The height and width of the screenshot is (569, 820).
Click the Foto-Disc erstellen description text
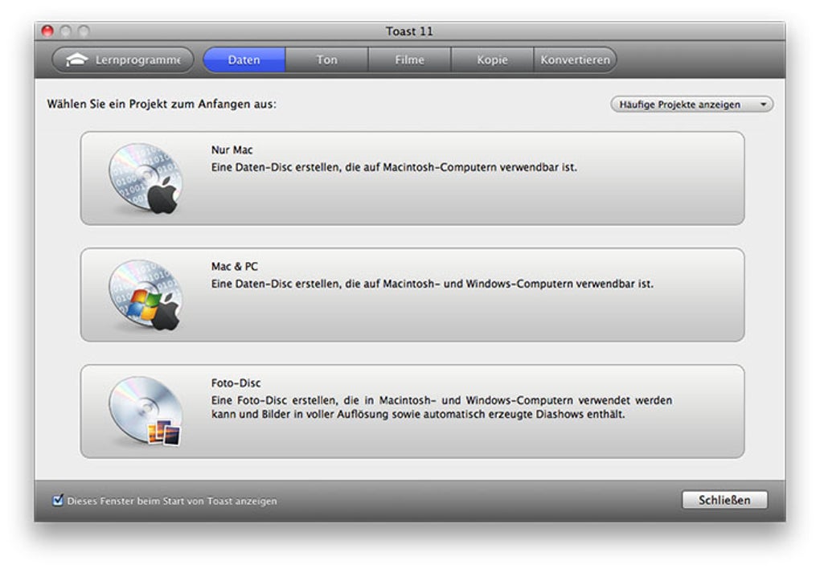pyautogui.click(x=441, y=407)
